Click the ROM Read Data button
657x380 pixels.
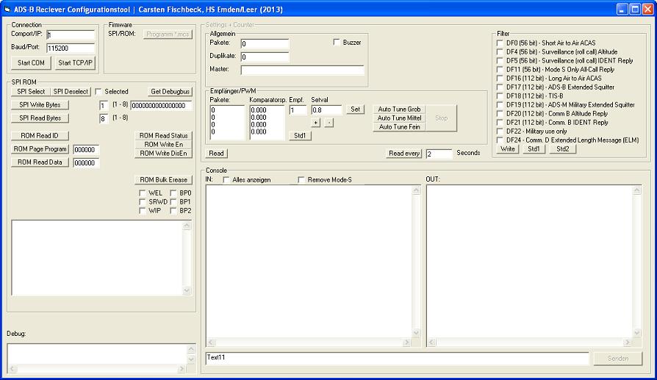pos(40,162)
